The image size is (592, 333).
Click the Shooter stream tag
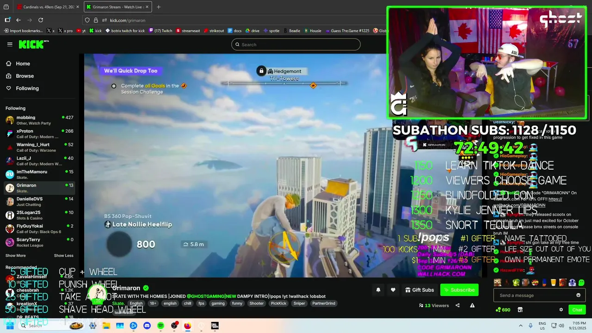(256, 303)
